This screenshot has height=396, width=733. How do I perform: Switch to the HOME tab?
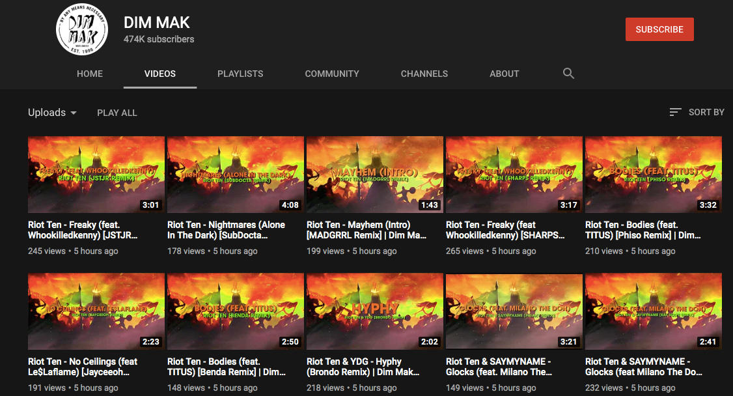click(90, 74)
